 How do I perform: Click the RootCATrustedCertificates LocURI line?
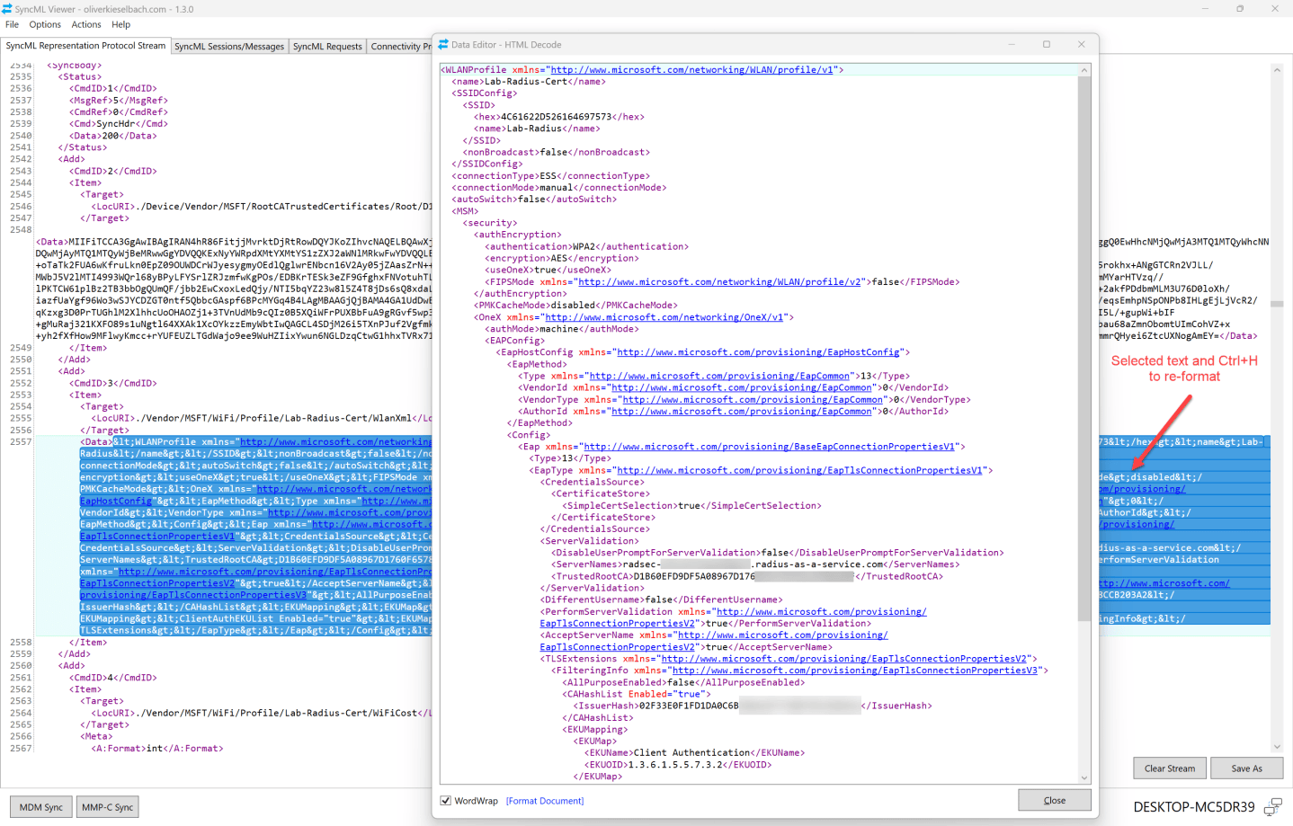click(x=262, y=207)
